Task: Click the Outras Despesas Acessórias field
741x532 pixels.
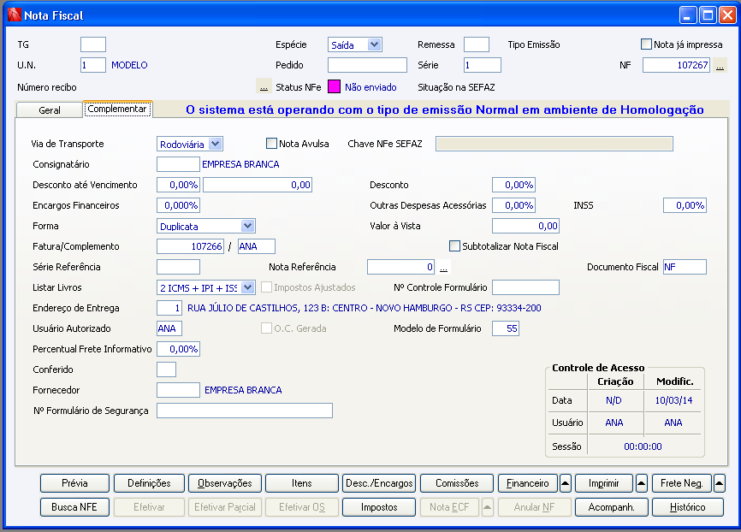Action: click(513, 205)
